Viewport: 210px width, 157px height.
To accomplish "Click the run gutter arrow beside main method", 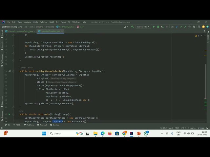I will click(10, 114).
